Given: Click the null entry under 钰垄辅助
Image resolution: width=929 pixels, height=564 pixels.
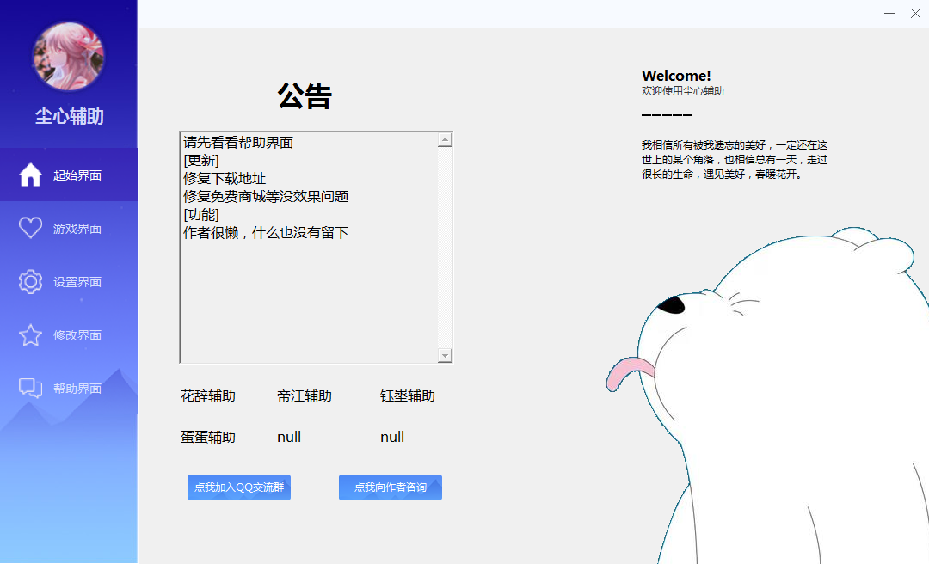Looking at the screenshot, I should click(392, 438).
